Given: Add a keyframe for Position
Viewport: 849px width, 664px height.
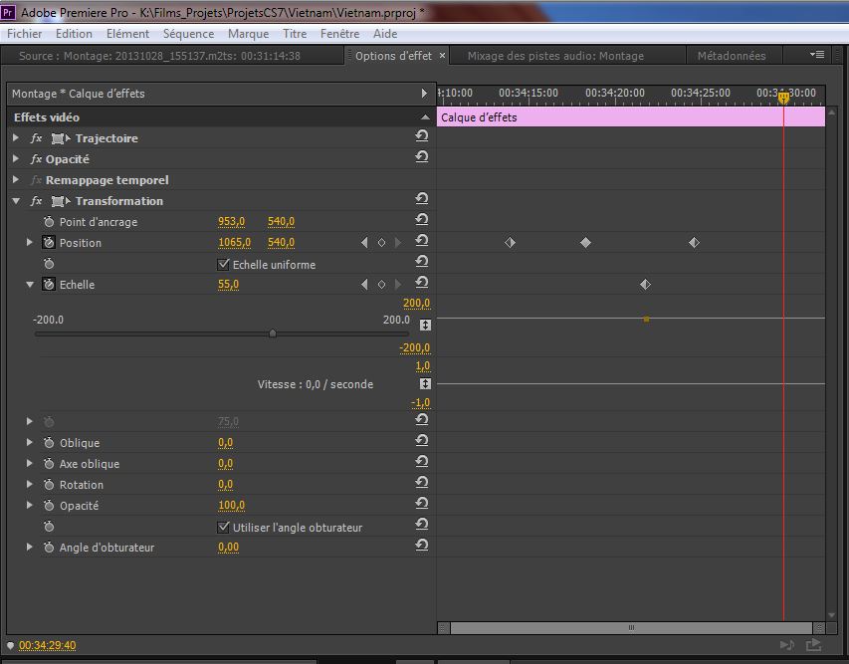Looking at the screenshot, I should 381,243.
